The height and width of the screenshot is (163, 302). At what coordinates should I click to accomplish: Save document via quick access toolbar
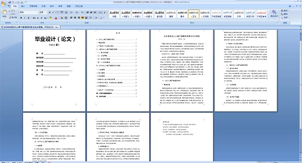point(10,2)
